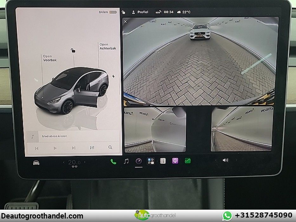The height and width of the screenshot is (222, 296).
Task: Open the car controls menu icon
Action: point(36,162)
